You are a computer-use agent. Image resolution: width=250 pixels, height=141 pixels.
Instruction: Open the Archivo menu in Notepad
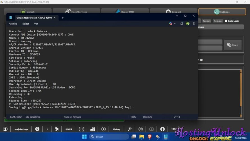(x=13, y=24)
